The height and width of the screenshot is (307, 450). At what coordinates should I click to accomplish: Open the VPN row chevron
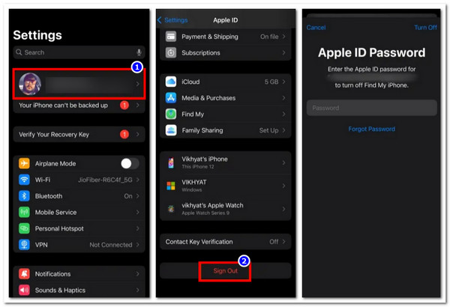pyautogui.click(x=138, y=245)
